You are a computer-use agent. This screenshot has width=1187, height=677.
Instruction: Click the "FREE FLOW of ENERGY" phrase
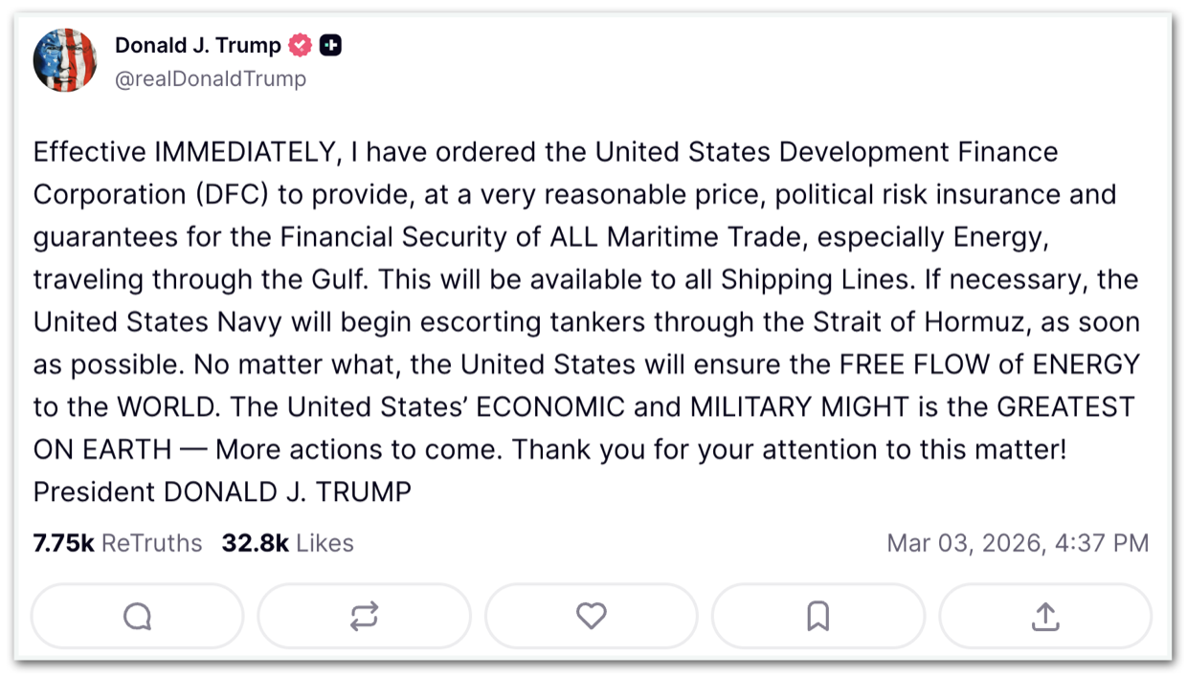pyautogui.click(x=990, y=364)
